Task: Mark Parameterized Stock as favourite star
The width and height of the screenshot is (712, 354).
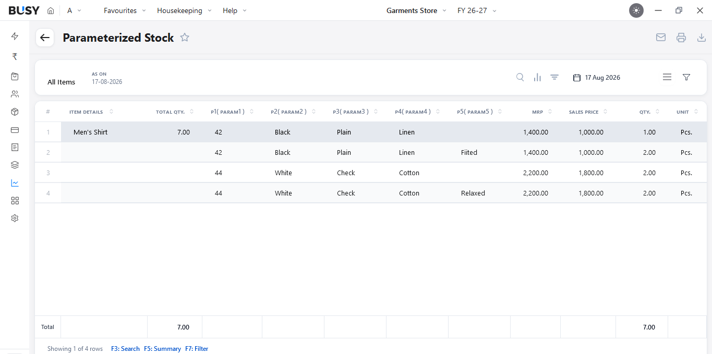Action: (185, 38)
